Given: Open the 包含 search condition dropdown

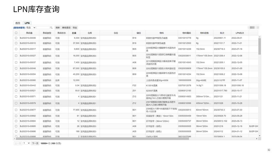Looking at the screenshot, I should click(31, 28).
